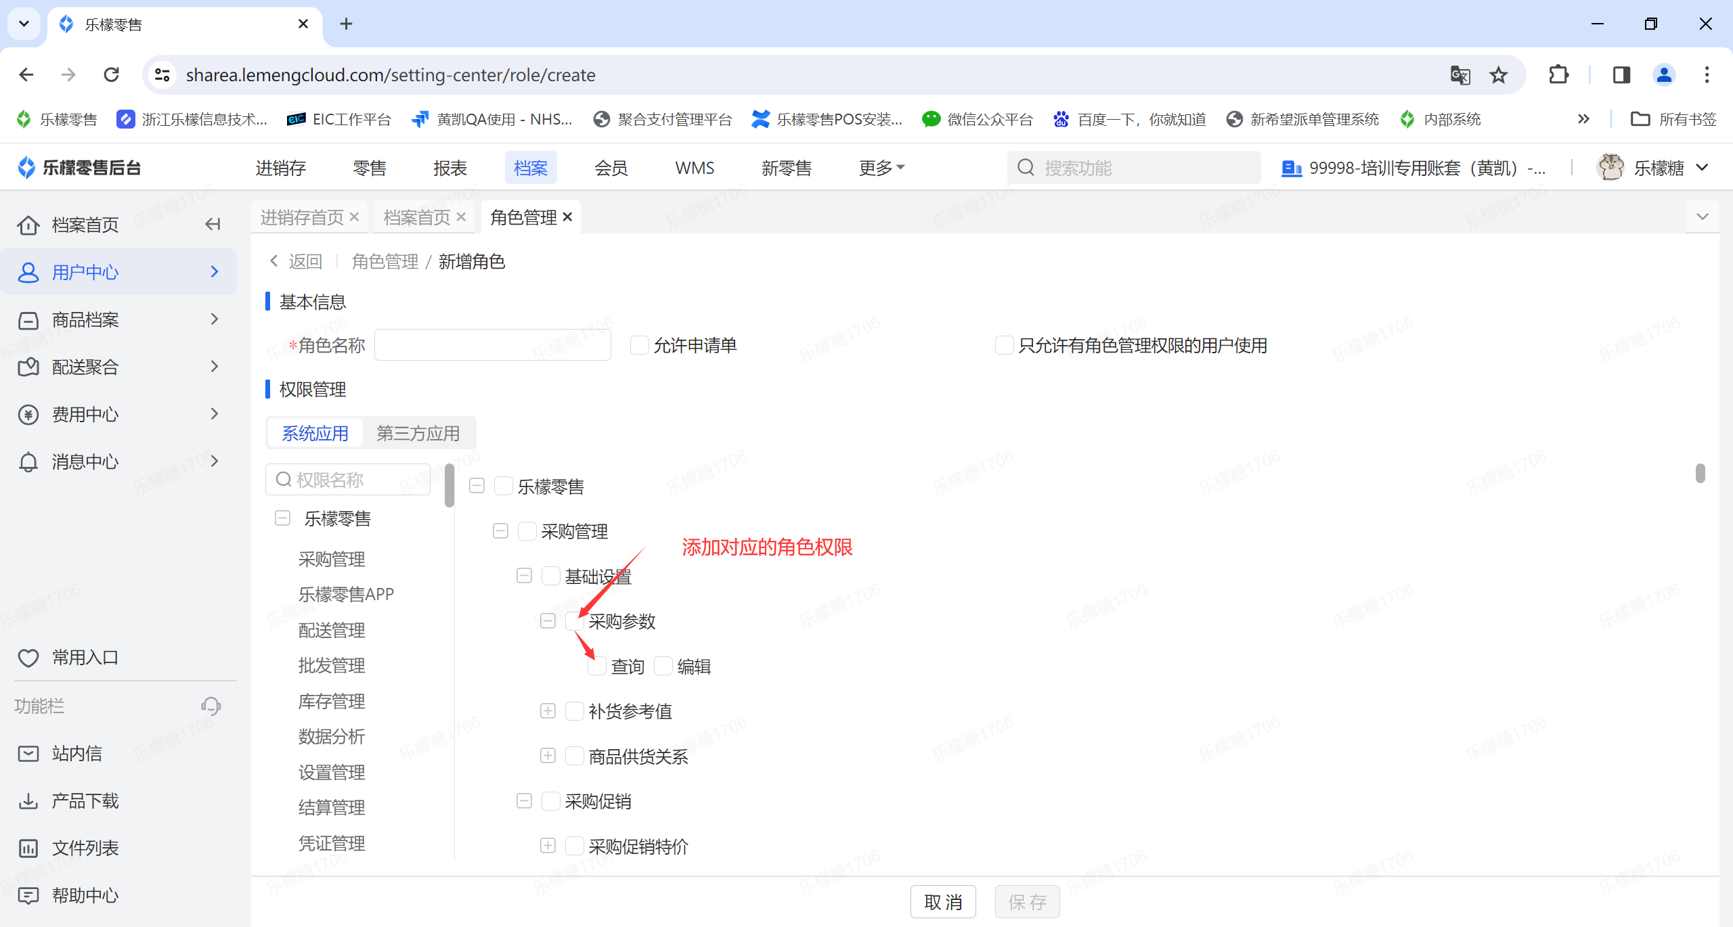Collapse the 基础设置 tree node
Screen dimensions: 1733x927
(524, 576)
